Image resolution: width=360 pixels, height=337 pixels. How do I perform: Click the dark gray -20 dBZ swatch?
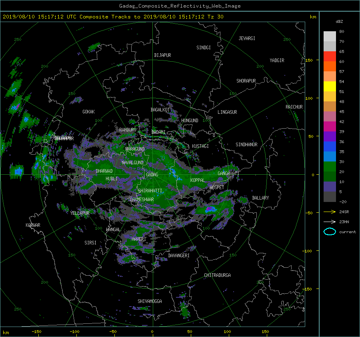coord(330,197)
